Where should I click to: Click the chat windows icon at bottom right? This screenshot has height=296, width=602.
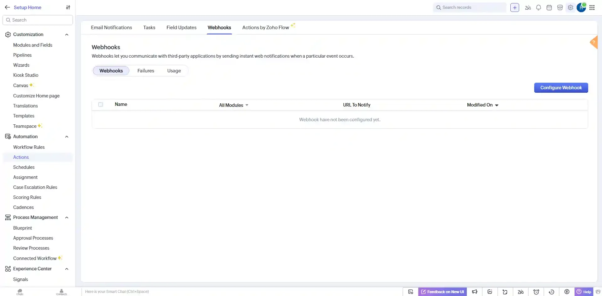598,292
